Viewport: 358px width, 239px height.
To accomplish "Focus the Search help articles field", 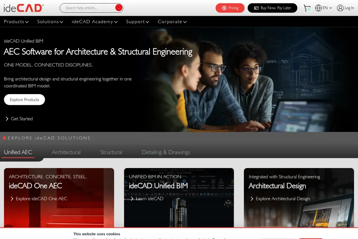I will (x=91, y=8).
